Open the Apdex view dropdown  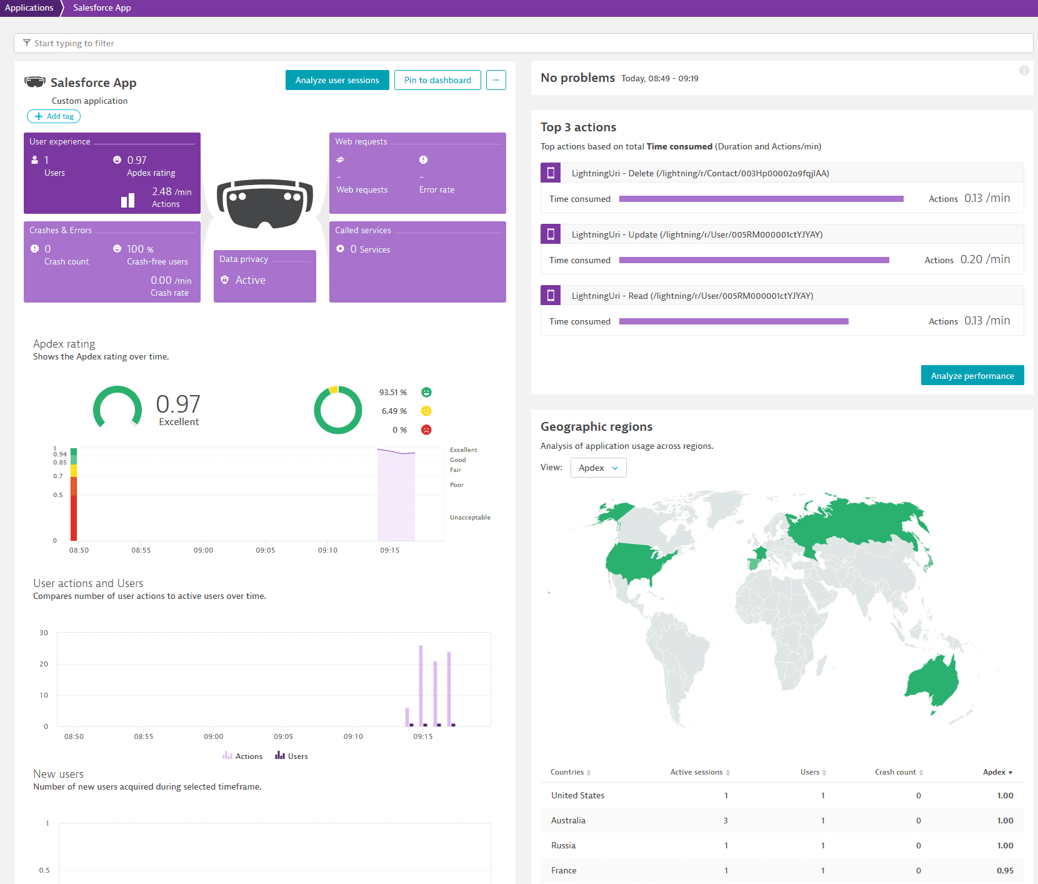coord(598,468)
